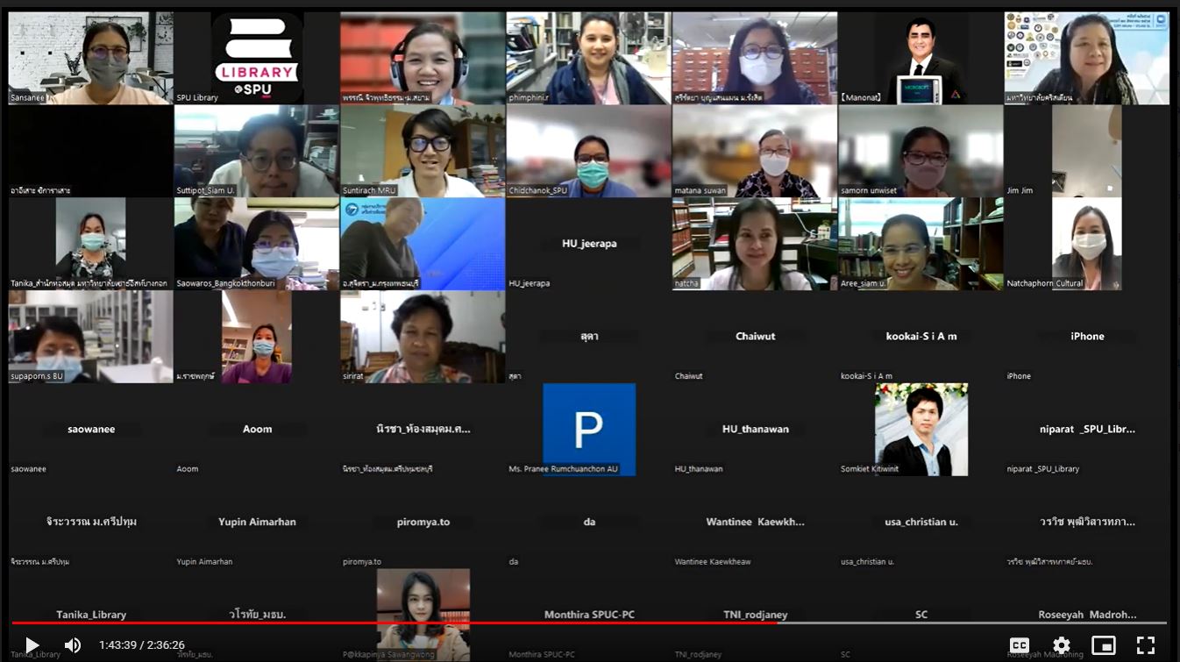This screenshot has height=662, width=1180.
Task: Click the Yupin Aimarhan participant tile
Action: click(x=257, y=522)
